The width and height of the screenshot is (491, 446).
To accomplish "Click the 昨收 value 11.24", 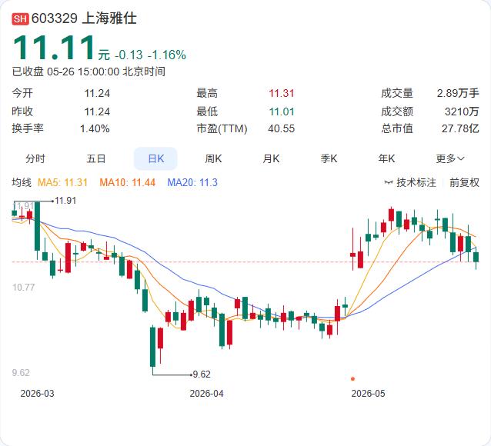I will [97, 111].
